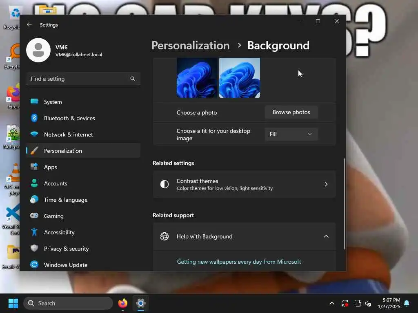Open Notepad++ desktop shortcut

pos(12,137)
